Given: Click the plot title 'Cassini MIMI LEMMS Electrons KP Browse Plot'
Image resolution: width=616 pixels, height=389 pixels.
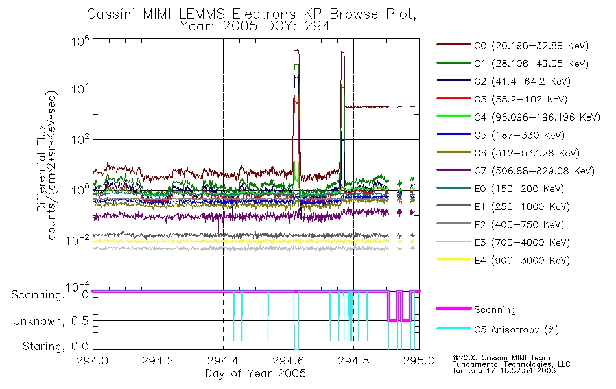Looking at the screenshot, I should (252, 14).
